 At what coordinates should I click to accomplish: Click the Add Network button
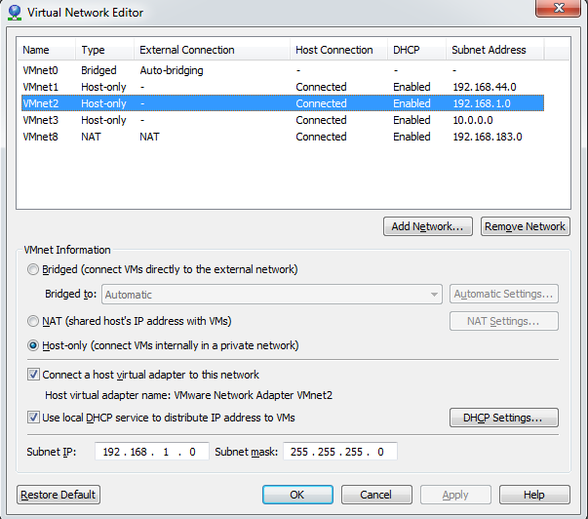click(x=428, y=226)
